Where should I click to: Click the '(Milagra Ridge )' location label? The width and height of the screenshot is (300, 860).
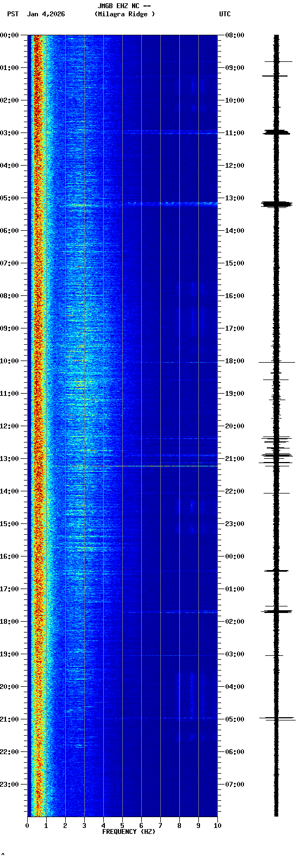pos(124,14)
